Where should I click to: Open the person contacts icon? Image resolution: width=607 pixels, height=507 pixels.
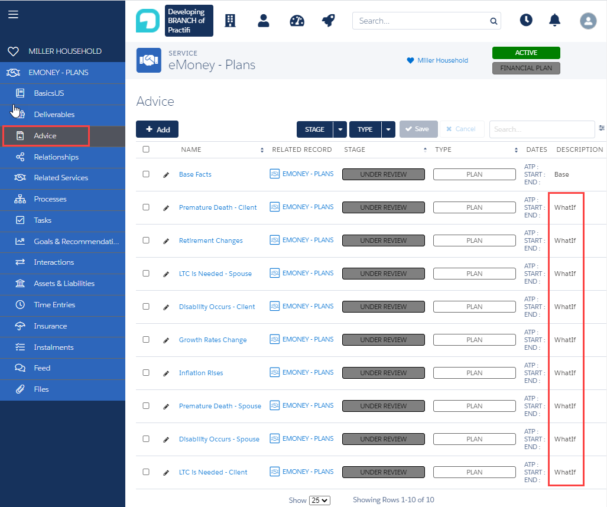264,21
